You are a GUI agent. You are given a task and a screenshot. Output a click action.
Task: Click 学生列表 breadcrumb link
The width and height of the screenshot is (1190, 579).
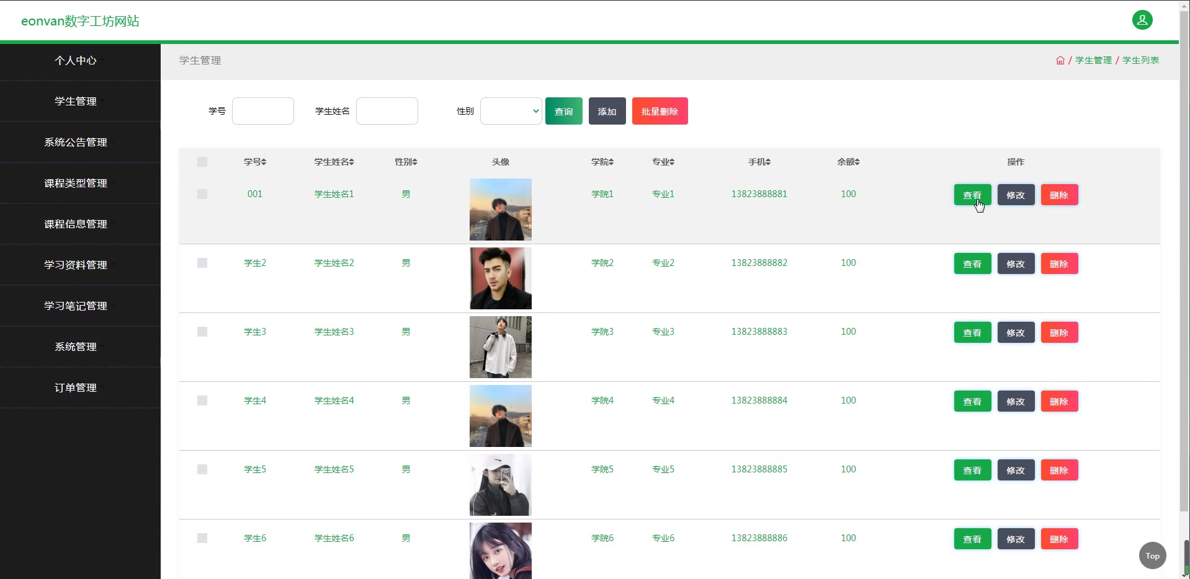[1140, 60]
